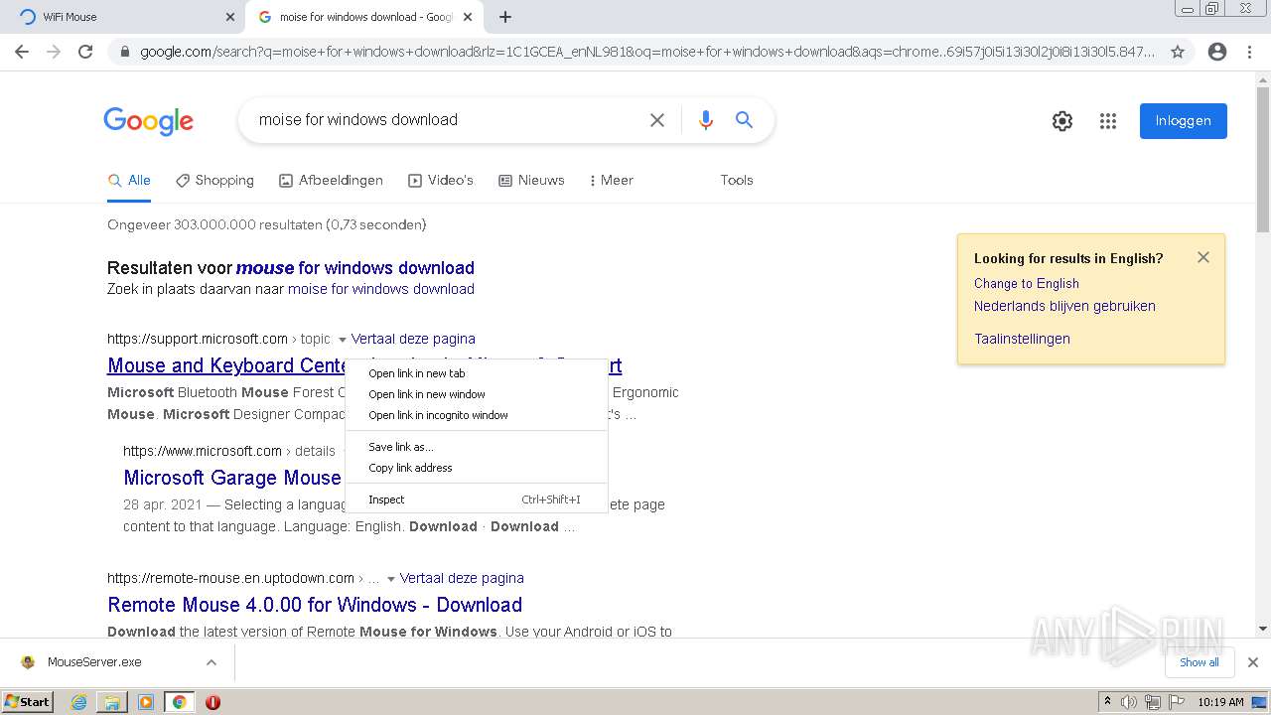Open the media player taskbar icon
Screen dimensions: 1271x715
pos(146,702)
